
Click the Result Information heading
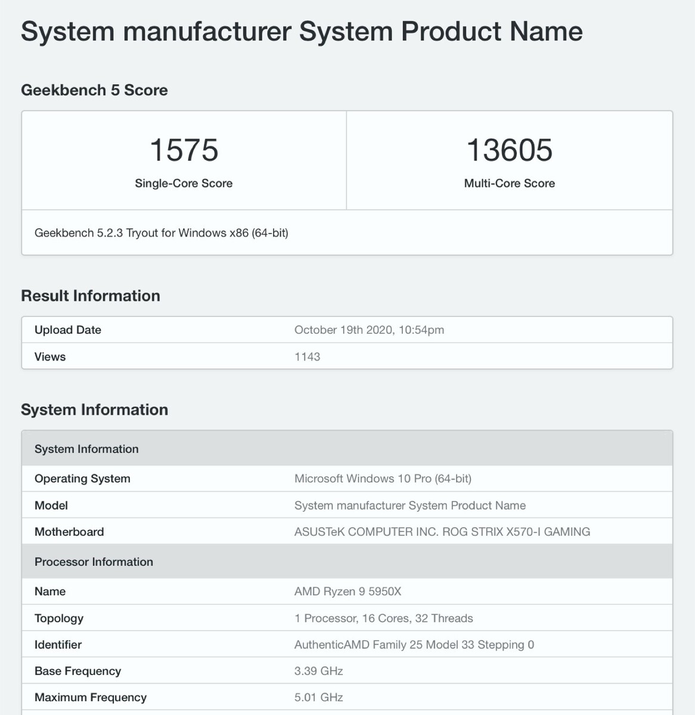click(x=91, y=296)
